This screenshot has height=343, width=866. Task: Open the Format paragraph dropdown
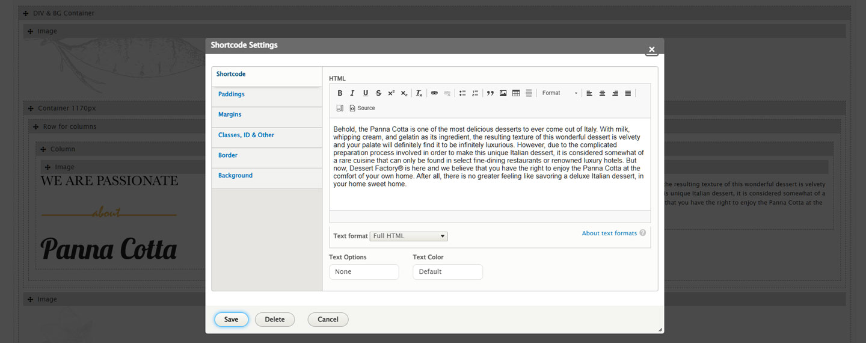(559, 93)
